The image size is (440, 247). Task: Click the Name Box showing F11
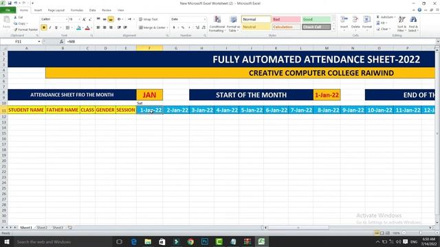(19, 41)
